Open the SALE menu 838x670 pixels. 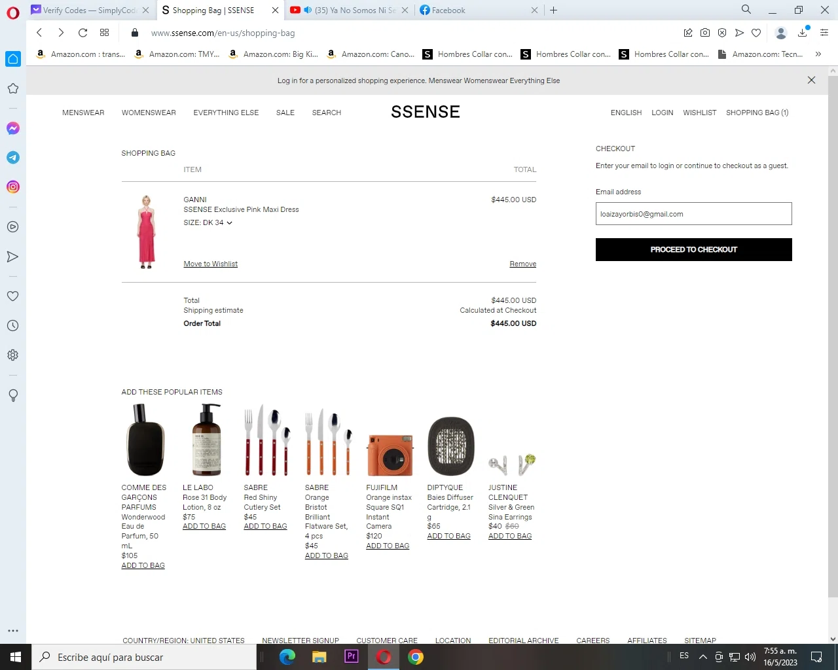[x=285, y=113]
